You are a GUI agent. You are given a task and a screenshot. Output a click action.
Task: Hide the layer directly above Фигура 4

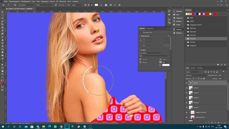coord(186,88)
